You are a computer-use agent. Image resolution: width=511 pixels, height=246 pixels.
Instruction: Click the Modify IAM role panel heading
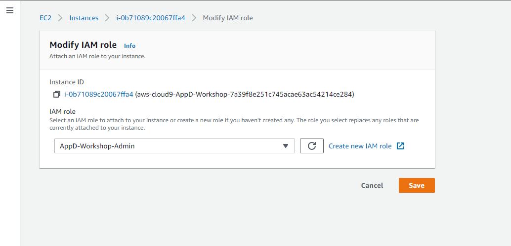pyautogui.click(x=83, y=45)
